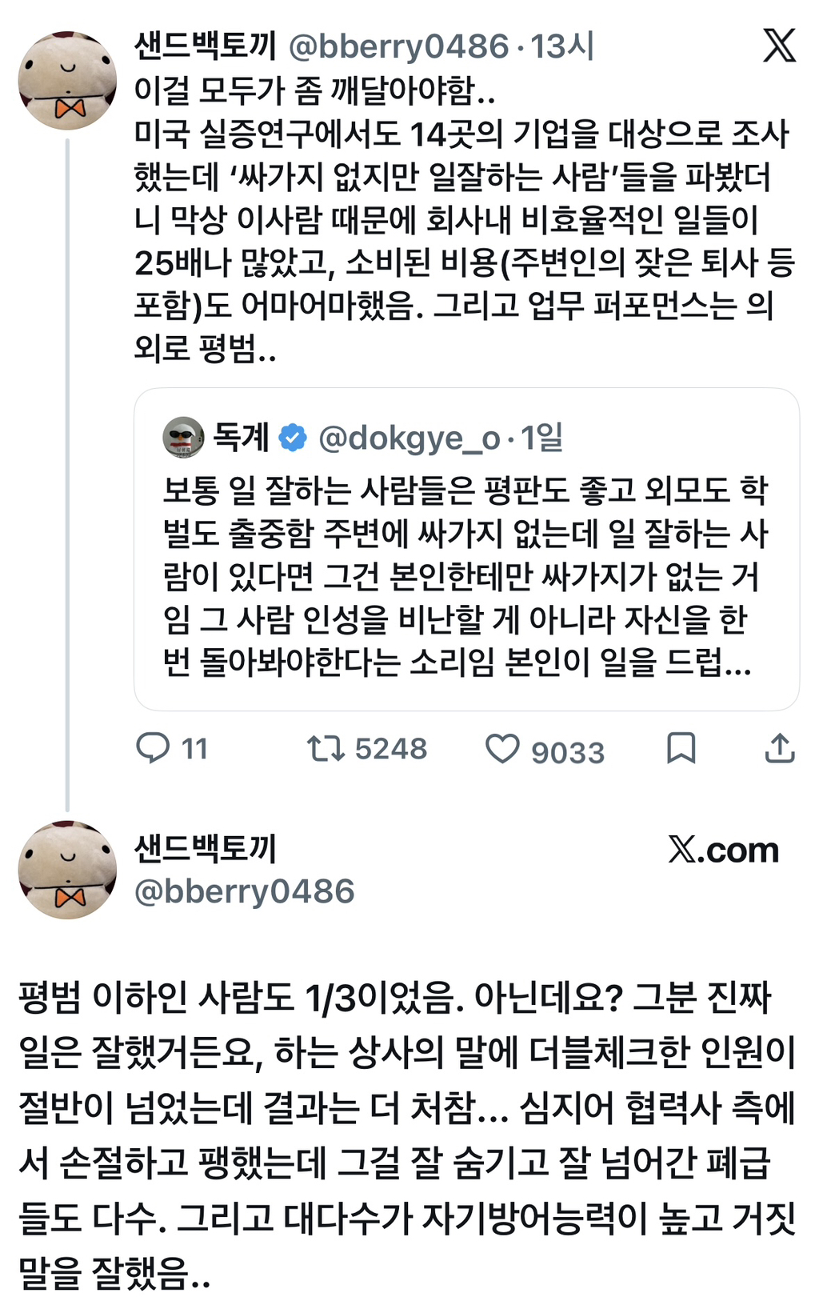
Task: Open the second 샌드백토끼 avatar in thread
Action: click(67, 869)
